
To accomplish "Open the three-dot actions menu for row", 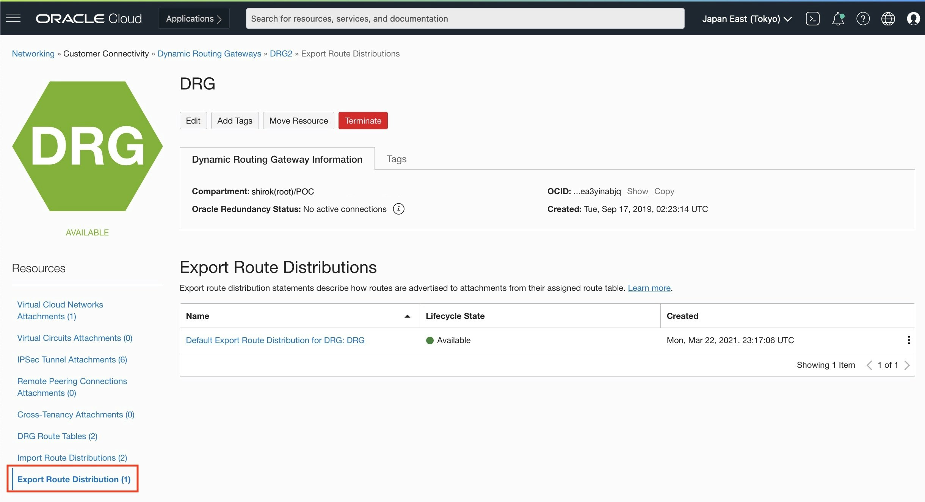I will [x=908, y=340].
